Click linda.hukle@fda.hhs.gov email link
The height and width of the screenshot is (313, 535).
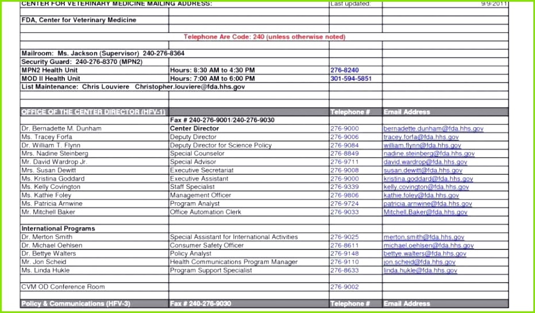(421, 271)
